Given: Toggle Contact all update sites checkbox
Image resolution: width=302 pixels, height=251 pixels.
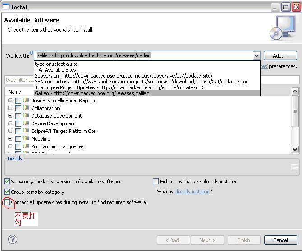Looking at the screenshot, I should pyautogui.click(x=7, y=202).
